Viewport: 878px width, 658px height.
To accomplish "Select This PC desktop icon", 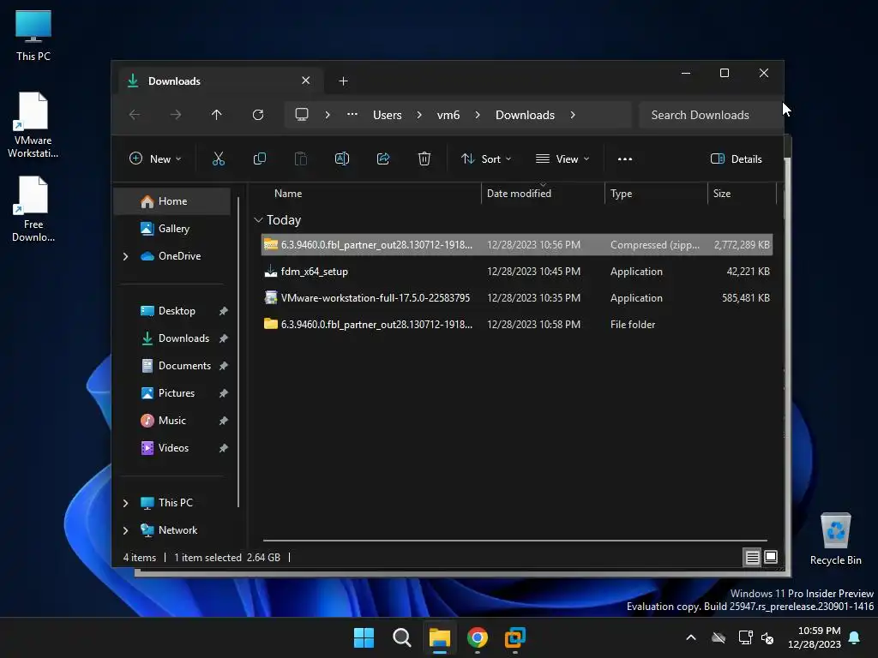I will pyautogui.click(x=33, y=36).
